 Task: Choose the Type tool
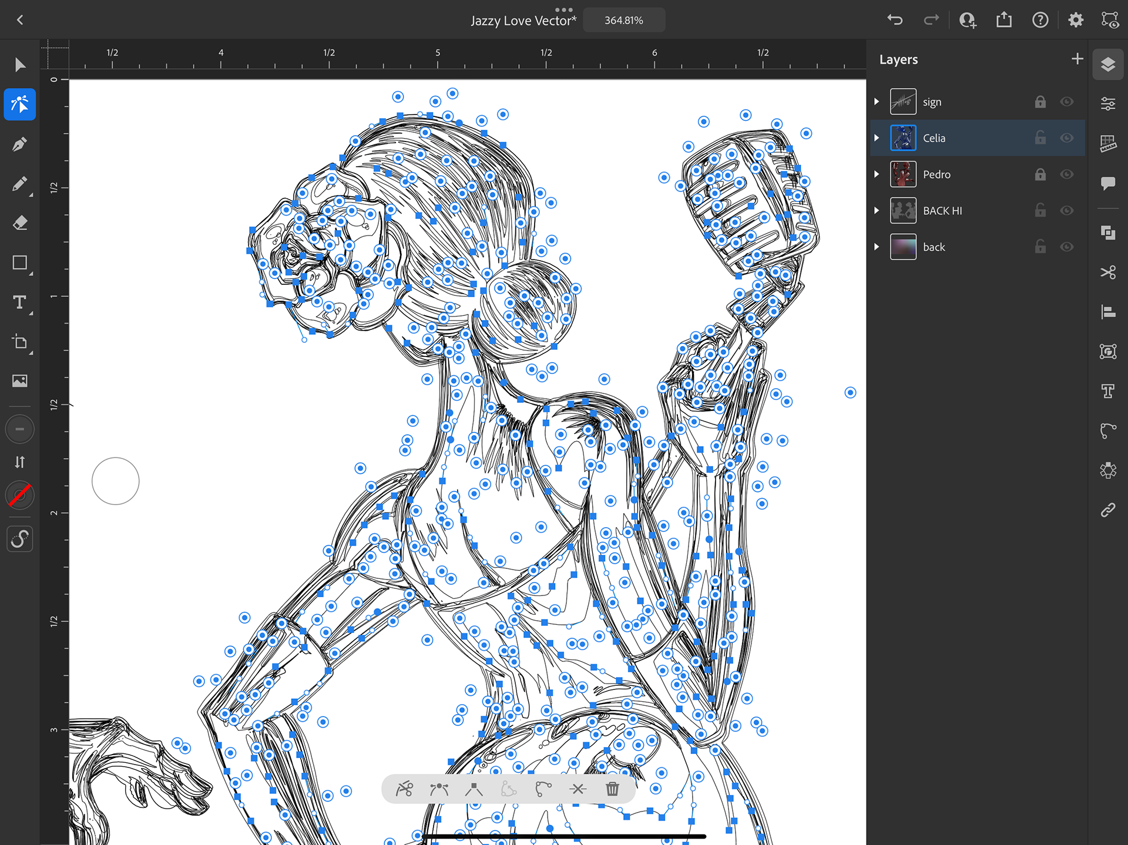click(19, 302)
